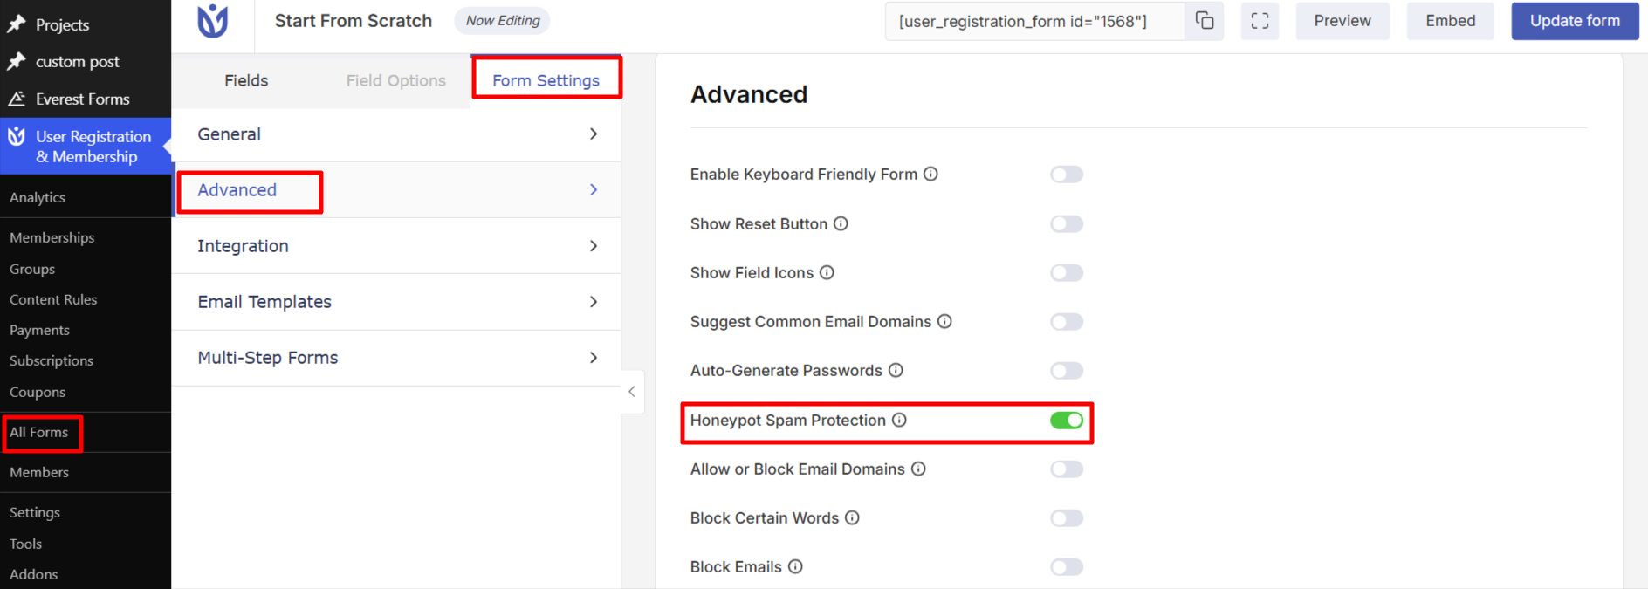Viewport: 1648px width, 589px height.
Task: Expand General settings chevron
Action: pos(594,134)
